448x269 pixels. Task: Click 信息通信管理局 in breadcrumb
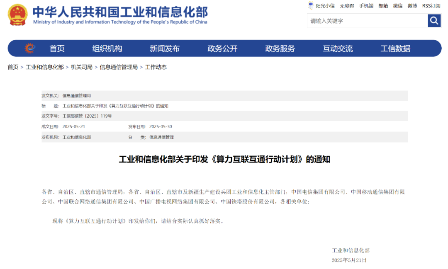[x=119, y=67]
